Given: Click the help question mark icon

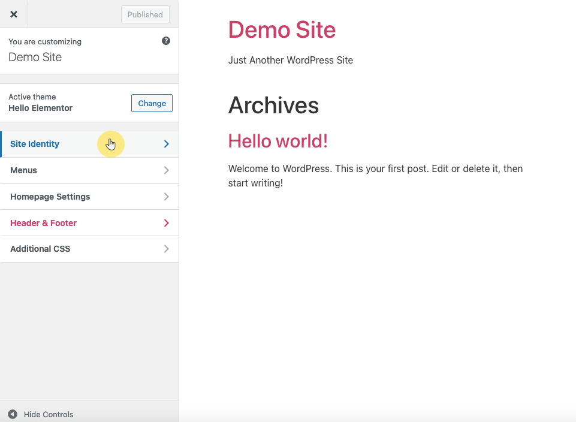Looking at the screenshot, I should pos(166,41).
